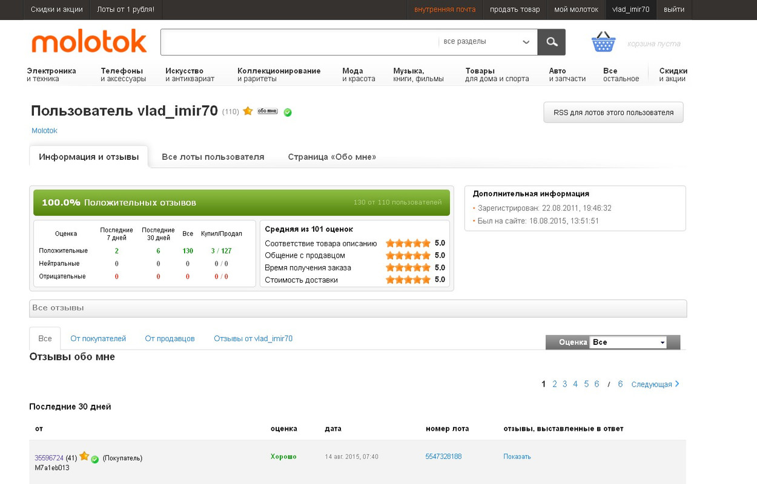Screen dimensions: 757x484
Task: Open 'Скидки и акции' in category navigation
Action: coord(673,74)
